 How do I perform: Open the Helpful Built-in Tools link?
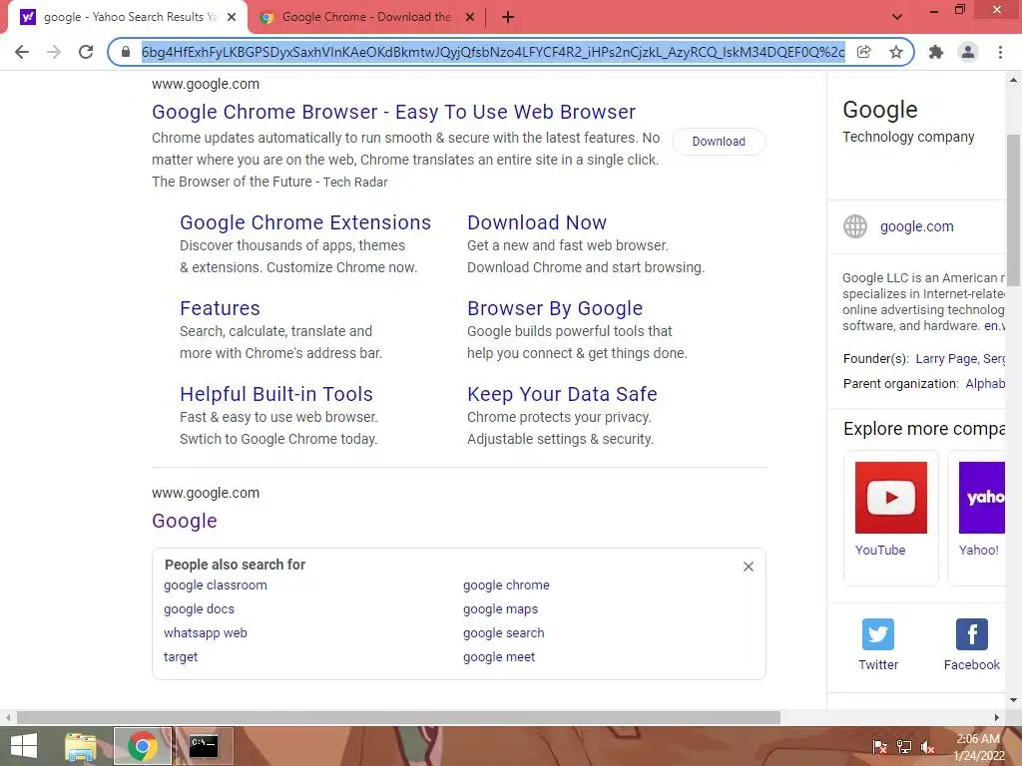pyautogui.click(x=276, y=394)
